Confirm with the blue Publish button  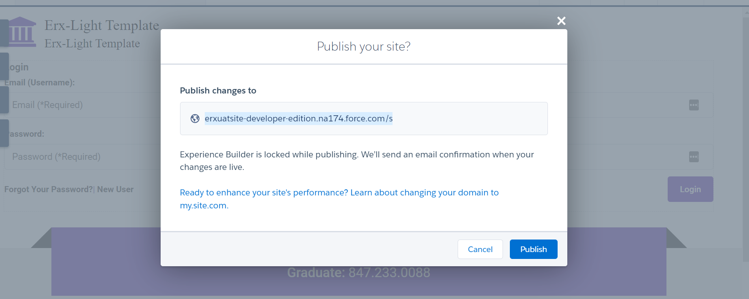pyautogui.click(x=533, y=249)
